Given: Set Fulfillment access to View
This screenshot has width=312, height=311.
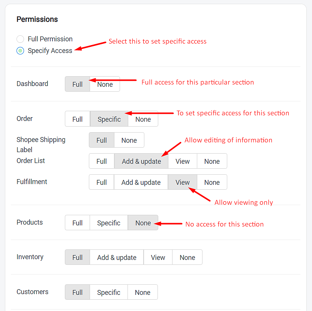Looking at the screenshot, I should click(183, 182).
